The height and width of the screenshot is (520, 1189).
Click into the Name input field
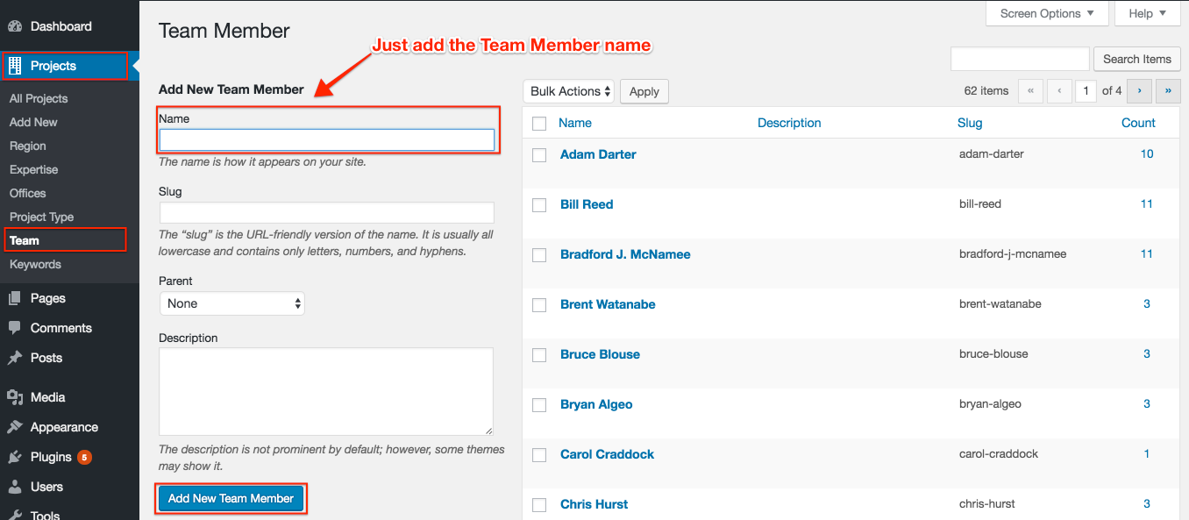(327, 140)
